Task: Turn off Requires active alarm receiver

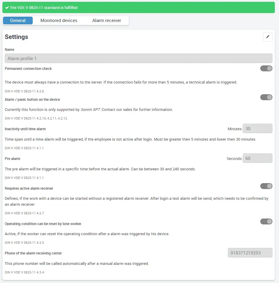Action: coord(266,186)
